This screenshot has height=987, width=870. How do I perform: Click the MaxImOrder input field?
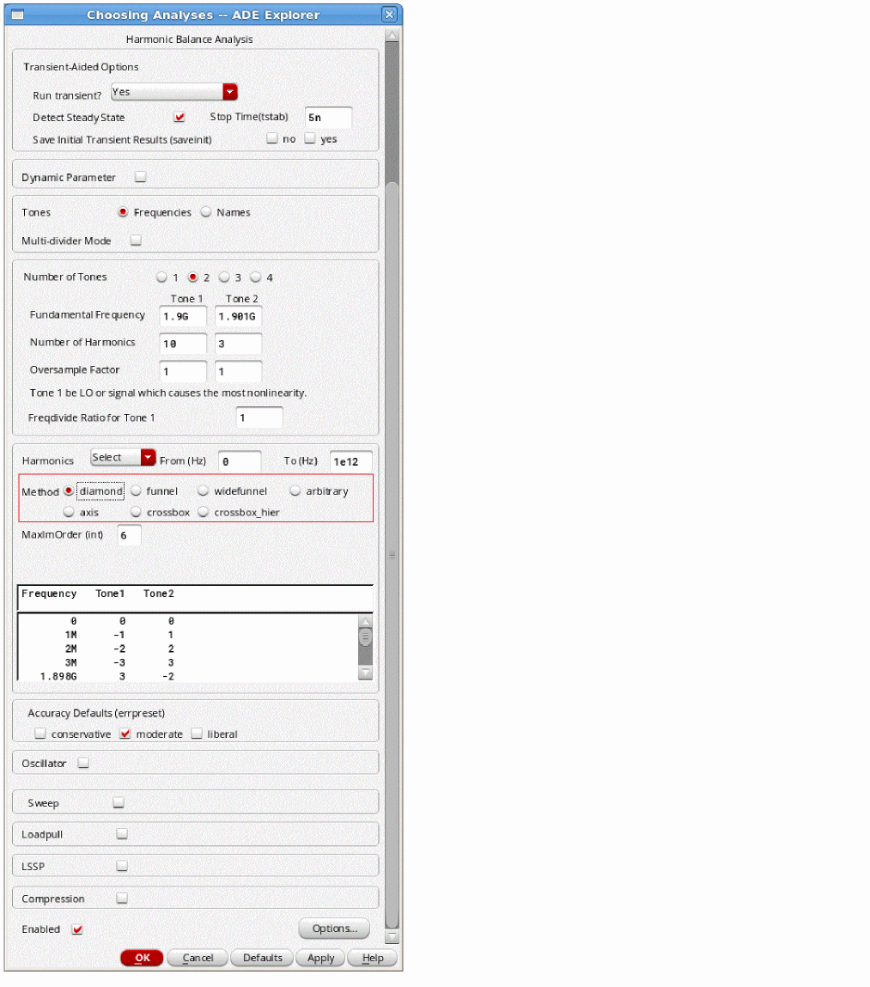point(128,535)
